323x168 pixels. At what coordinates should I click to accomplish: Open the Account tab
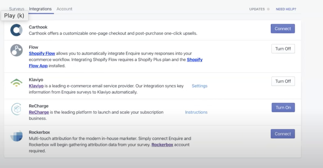64,9
